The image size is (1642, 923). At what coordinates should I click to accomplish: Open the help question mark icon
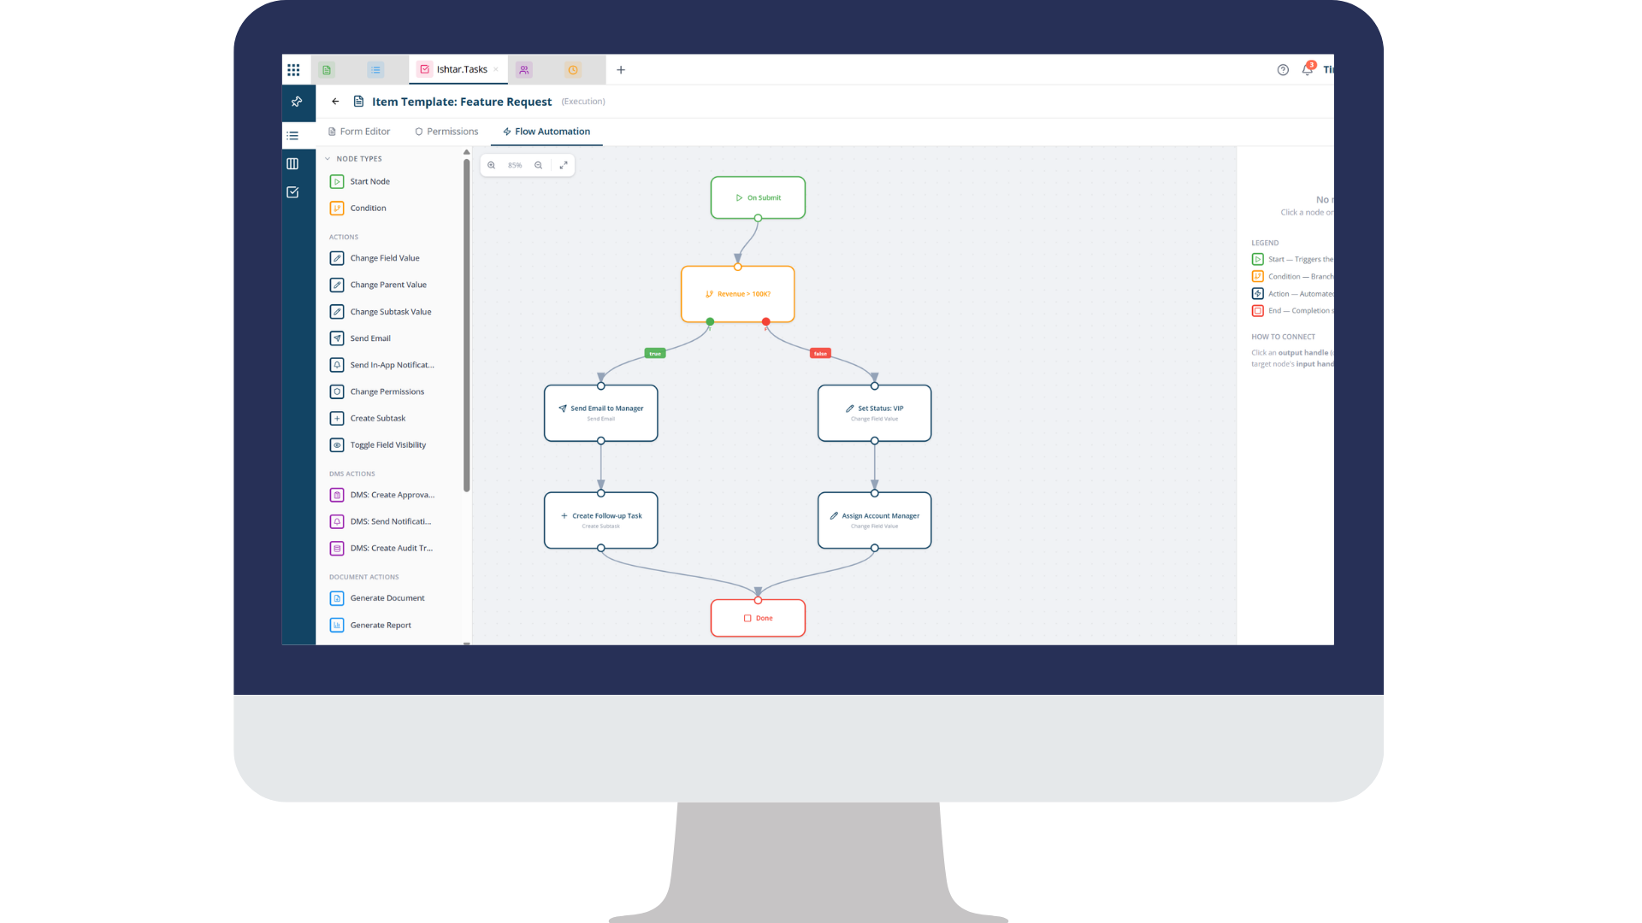click(1283, 70)
